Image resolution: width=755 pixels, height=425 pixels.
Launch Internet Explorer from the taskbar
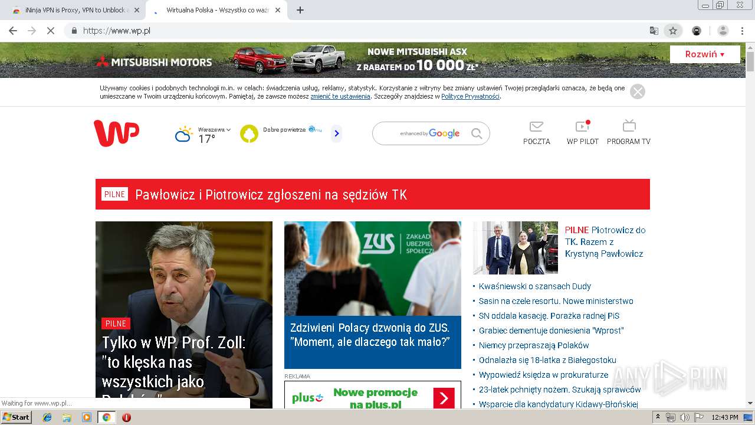47,417
